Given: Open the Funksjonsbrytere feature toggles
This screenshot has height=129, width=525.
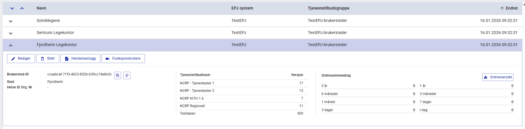Looking at the screenshot, I should tap(123, 58).
